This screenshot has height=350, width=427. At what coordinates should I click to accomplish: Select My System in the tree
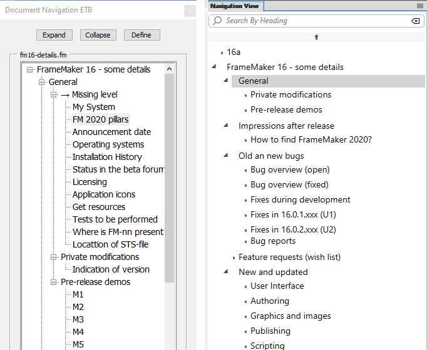coord(94,107)
